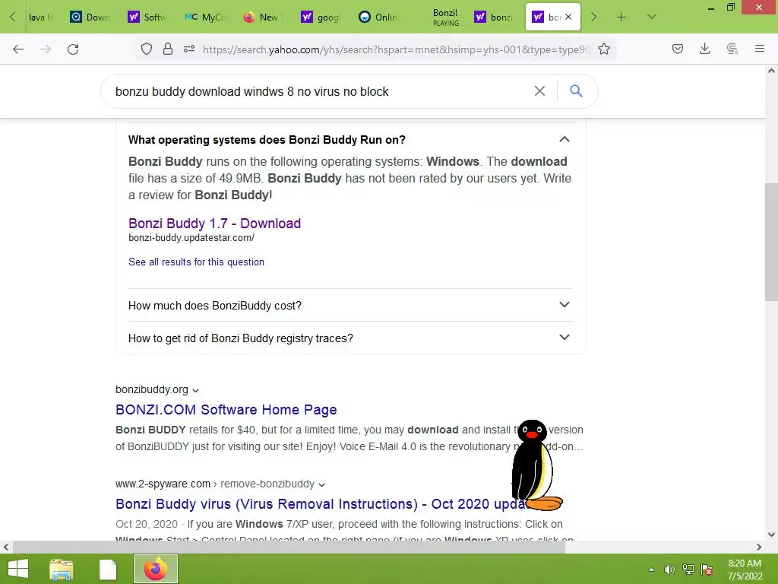Open 'Bonzi Buddy 1.7 - Download' link
Viewport: 778px width, 584px height.
click(214, 224)
